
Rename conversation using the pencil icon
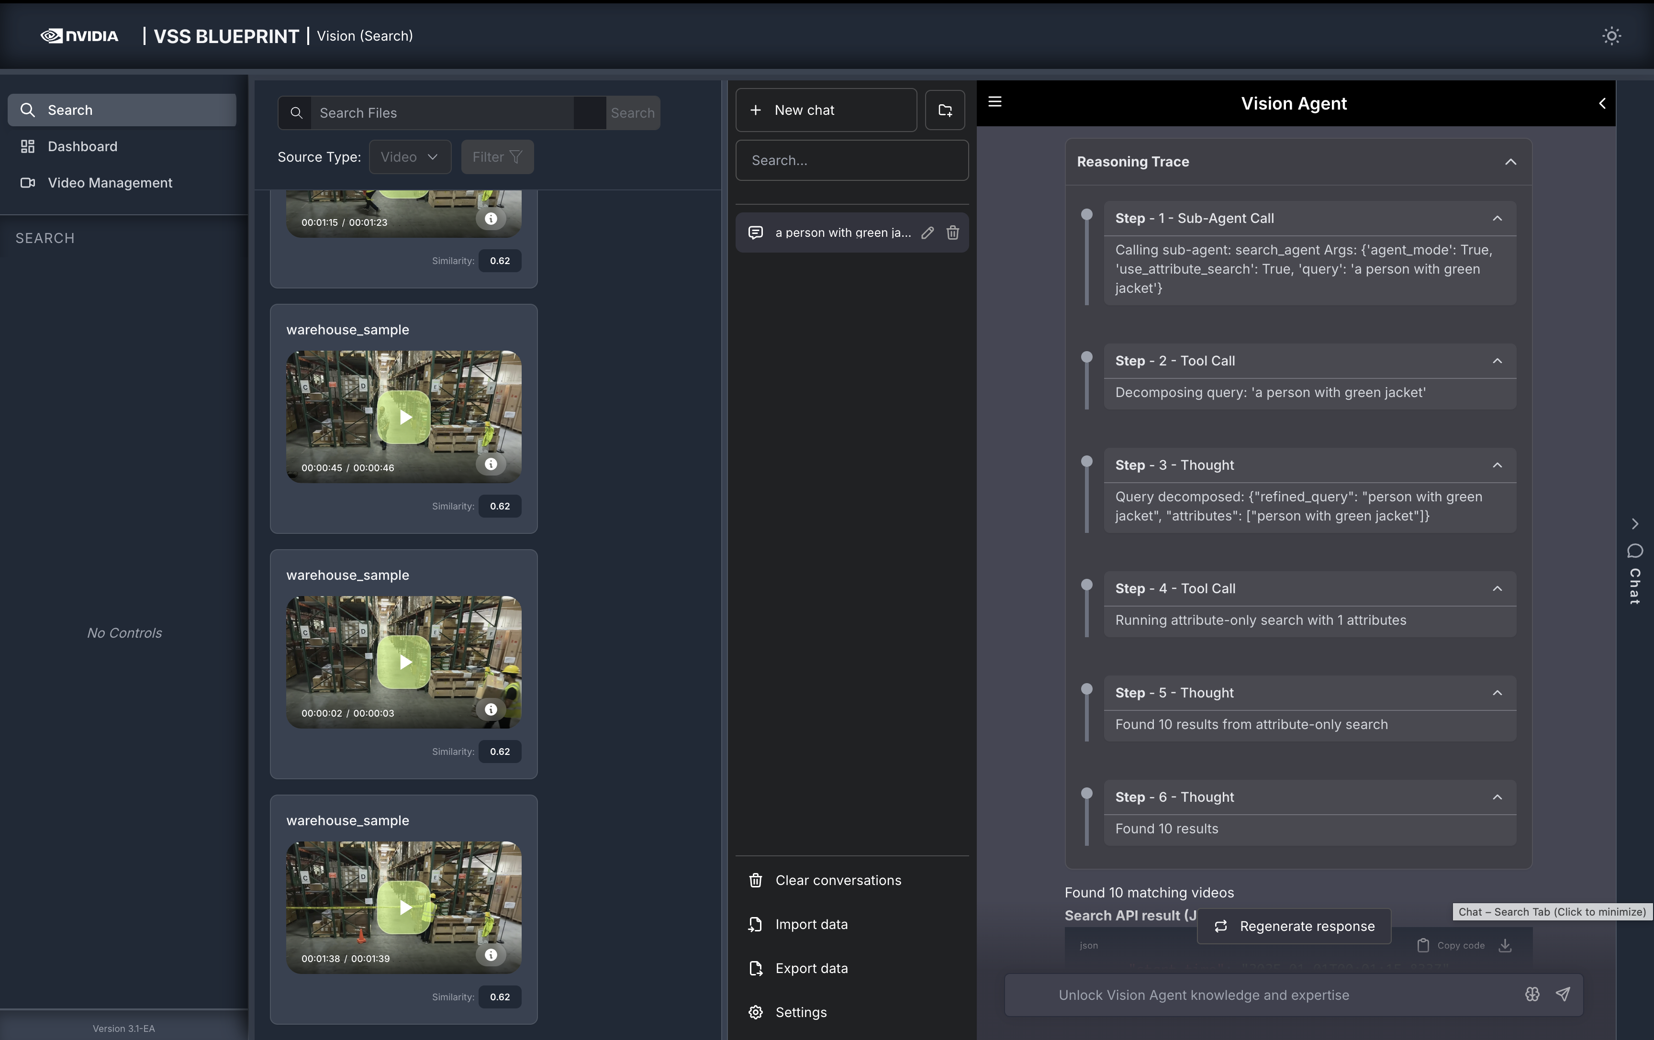click(x=928, y=232)
